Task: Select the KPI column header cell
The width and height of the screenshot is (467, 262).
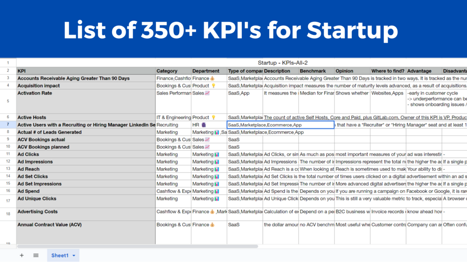Action: (x=86, y=71)
